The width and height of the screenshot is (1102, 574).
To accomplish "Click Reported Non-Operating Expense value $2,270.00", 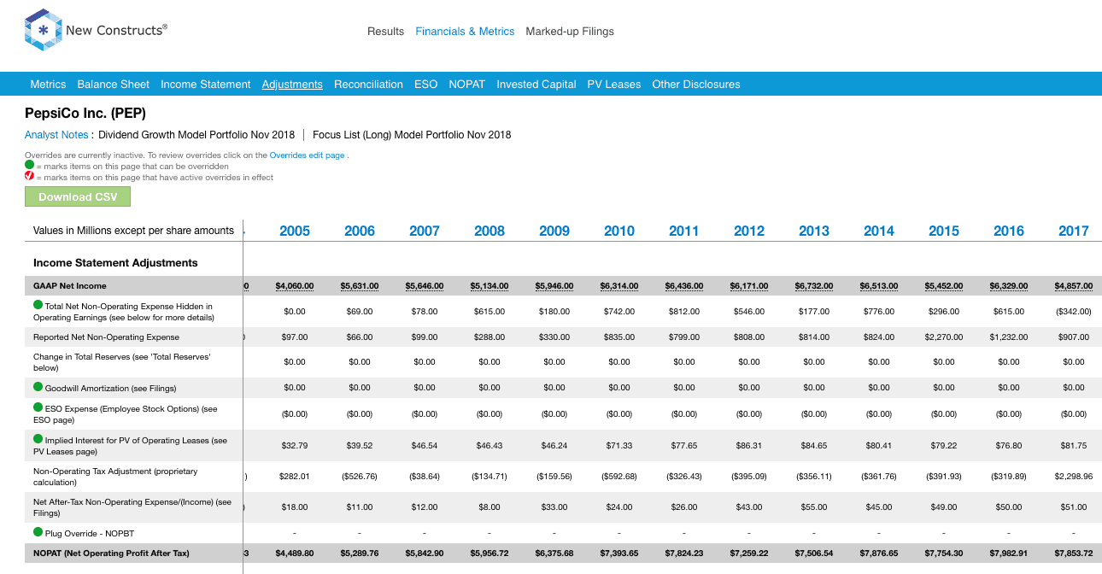I will [944, 337].
